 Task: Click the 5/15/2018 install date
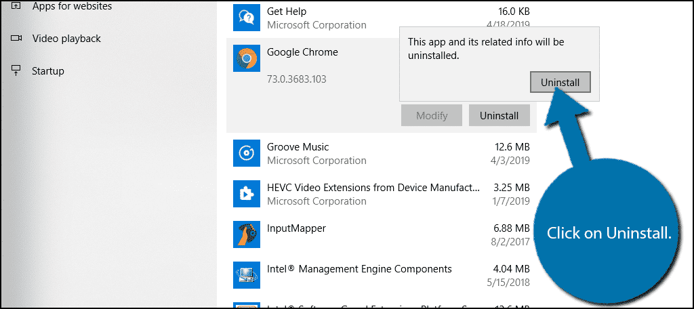508,283
